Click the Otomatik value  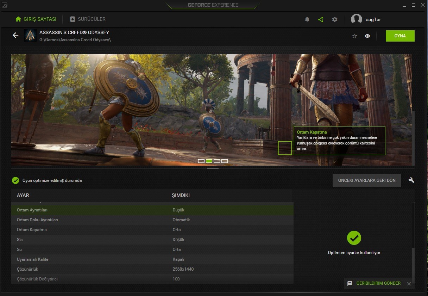181,220
